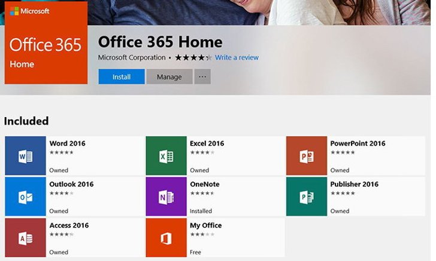Viewport: 436px width, 261px height.
Task: Click the Word 2016 star rating
Action: pos(62,152)
